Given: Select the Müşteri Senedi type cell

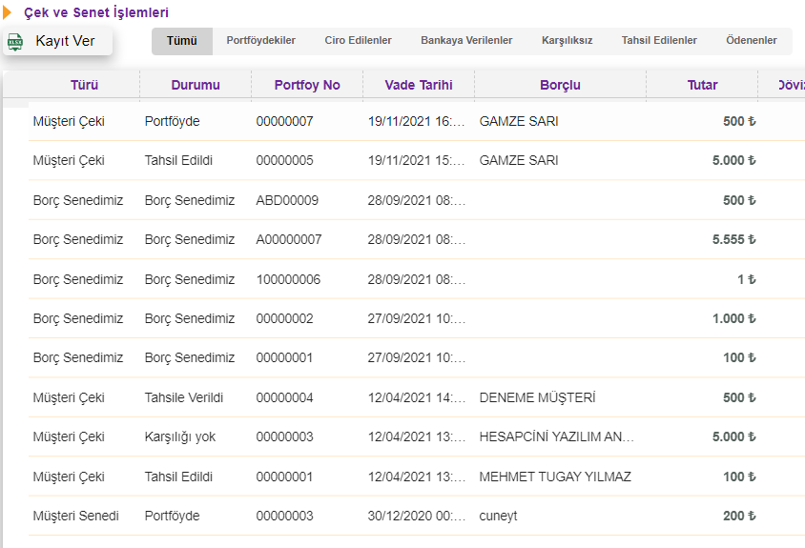Looking at the screenshot, I should click(x=76, y=516).
